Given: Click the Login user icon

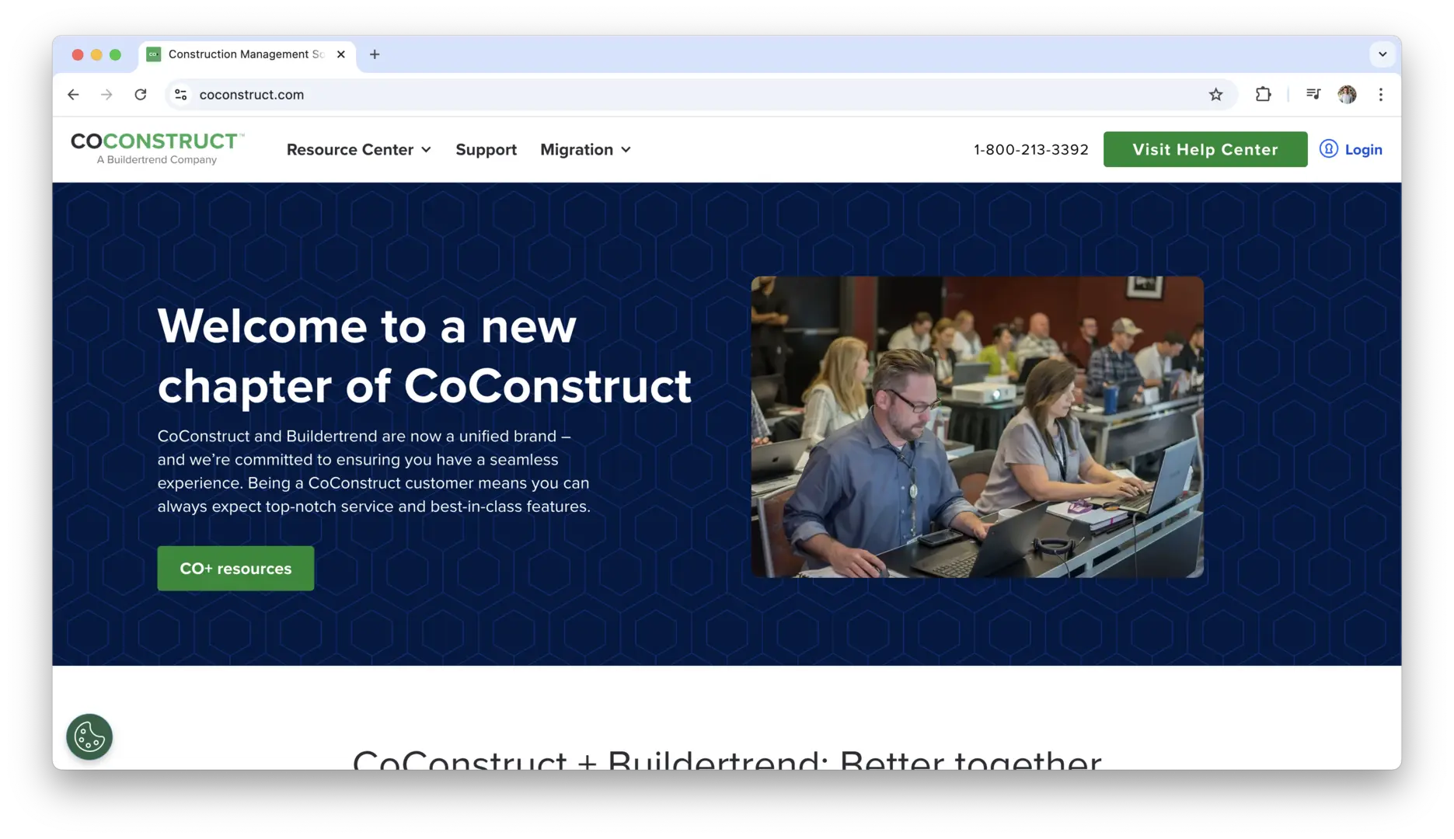Looking at the screenshot, I should tap(1329, 149).
